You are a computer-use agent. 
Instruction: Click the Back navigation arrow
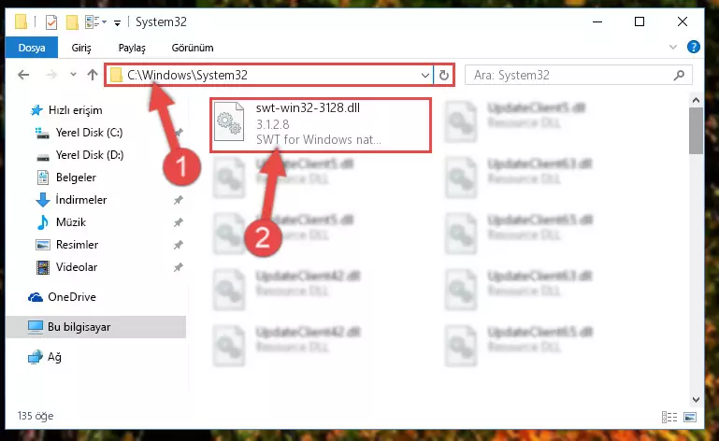tap(23, 75)
